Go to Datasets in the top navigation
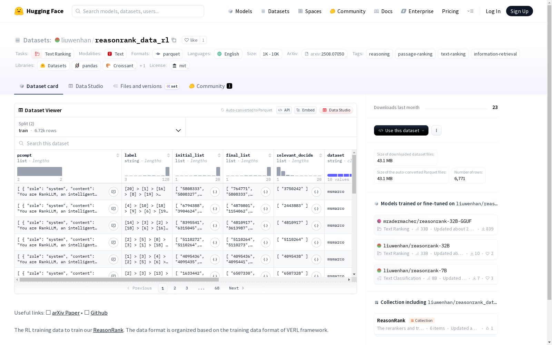 [x=275, y=11]
